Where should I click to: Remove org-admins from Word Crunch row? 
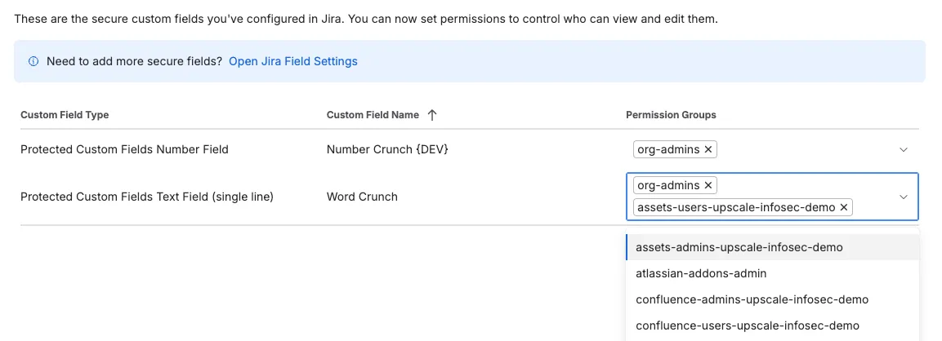(708, 185)
